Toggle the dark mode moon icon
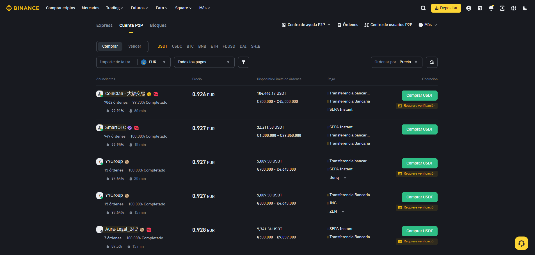The height and width of the screenshot is (255, 535). point(525,8)
